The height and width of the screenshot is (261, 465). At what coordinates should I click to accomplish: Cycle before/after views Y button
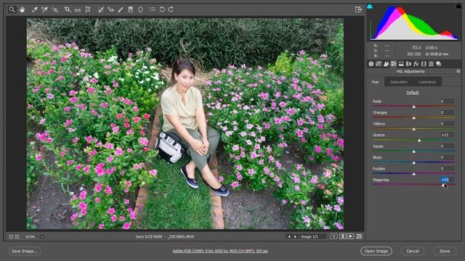coord(334,236)
